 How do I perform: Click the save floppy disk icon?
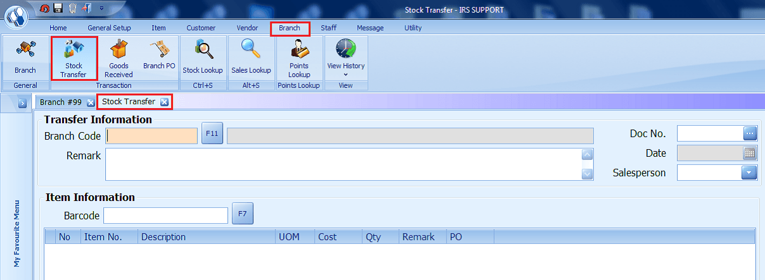pos(58,8)
